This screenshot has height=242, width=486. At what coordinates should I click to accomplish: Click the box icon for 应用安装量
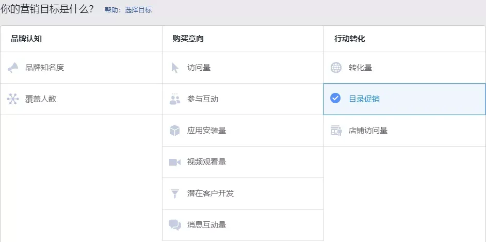click(175, 131)
